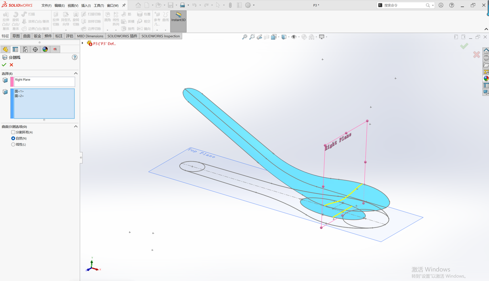Switch to the MBD Dimensions tab

[x=90, y=36]
